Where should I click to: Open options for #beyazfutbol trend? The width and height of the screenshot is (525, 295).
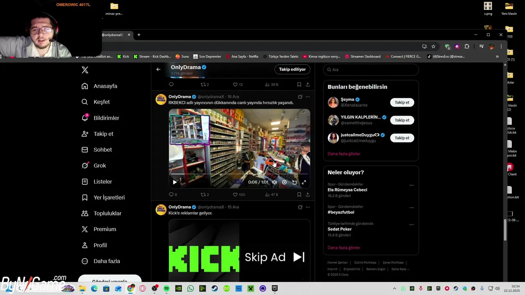pos(411,208)
